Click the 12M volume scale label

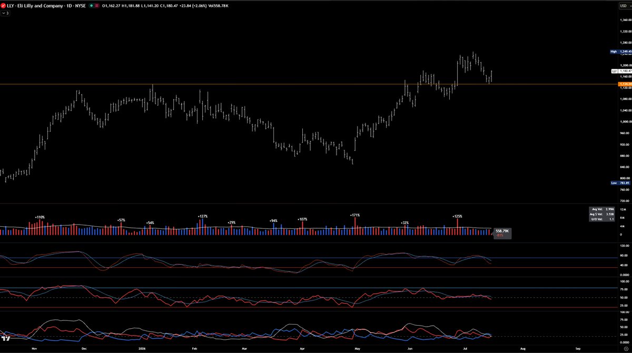click(x=623, y=209)
